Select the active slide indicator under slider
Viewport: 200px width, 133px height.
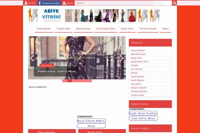point(70,81)
